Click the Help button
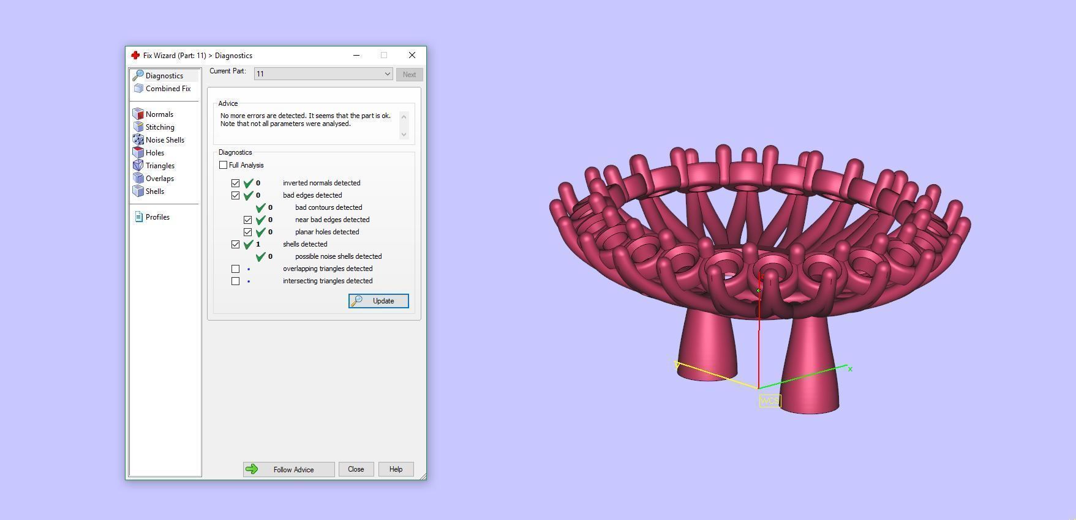1076x520 pixels. click(x=396, y=469)
